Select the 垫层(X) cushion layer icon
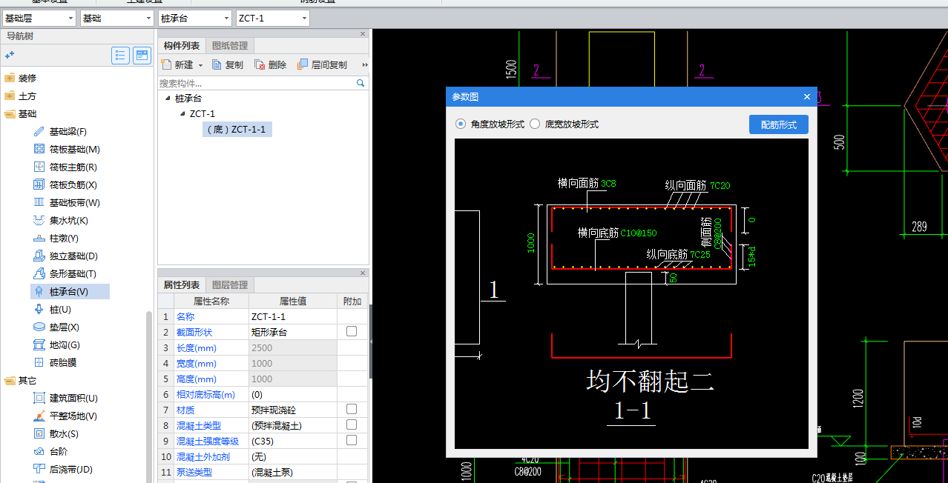The height and width of the screenshot is (483, 948). coord(39,327)
